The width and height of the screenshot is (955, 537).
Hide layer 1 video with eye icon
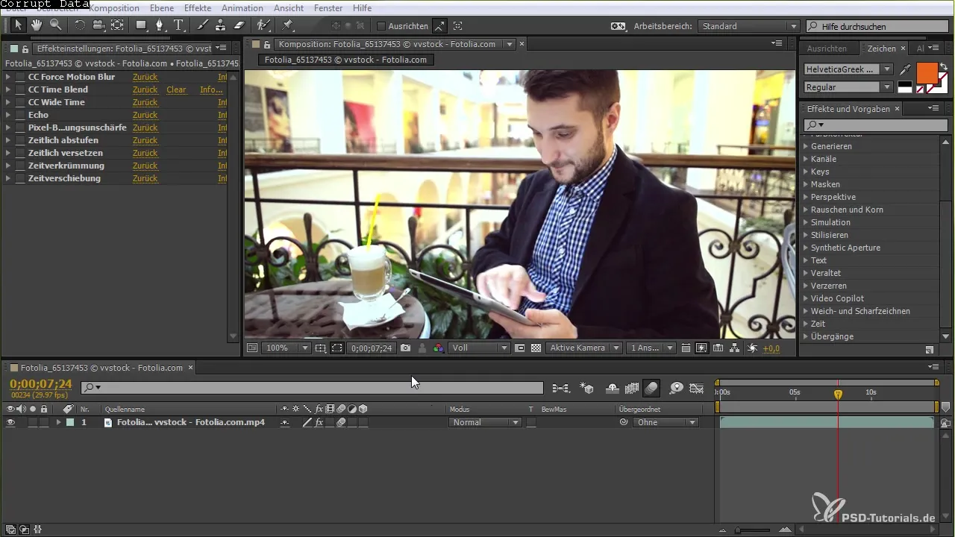(10, 422)
